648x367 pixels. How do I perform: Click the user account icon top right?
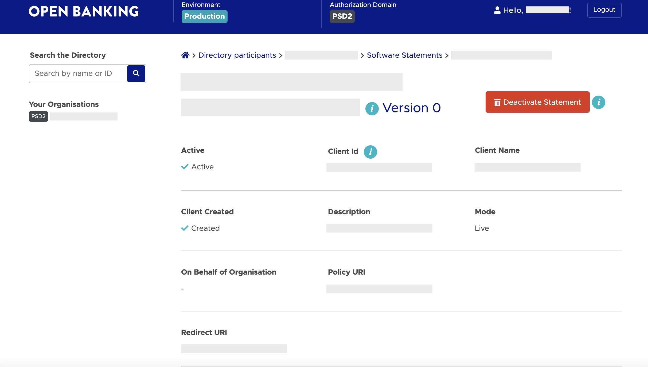point(497,10)
